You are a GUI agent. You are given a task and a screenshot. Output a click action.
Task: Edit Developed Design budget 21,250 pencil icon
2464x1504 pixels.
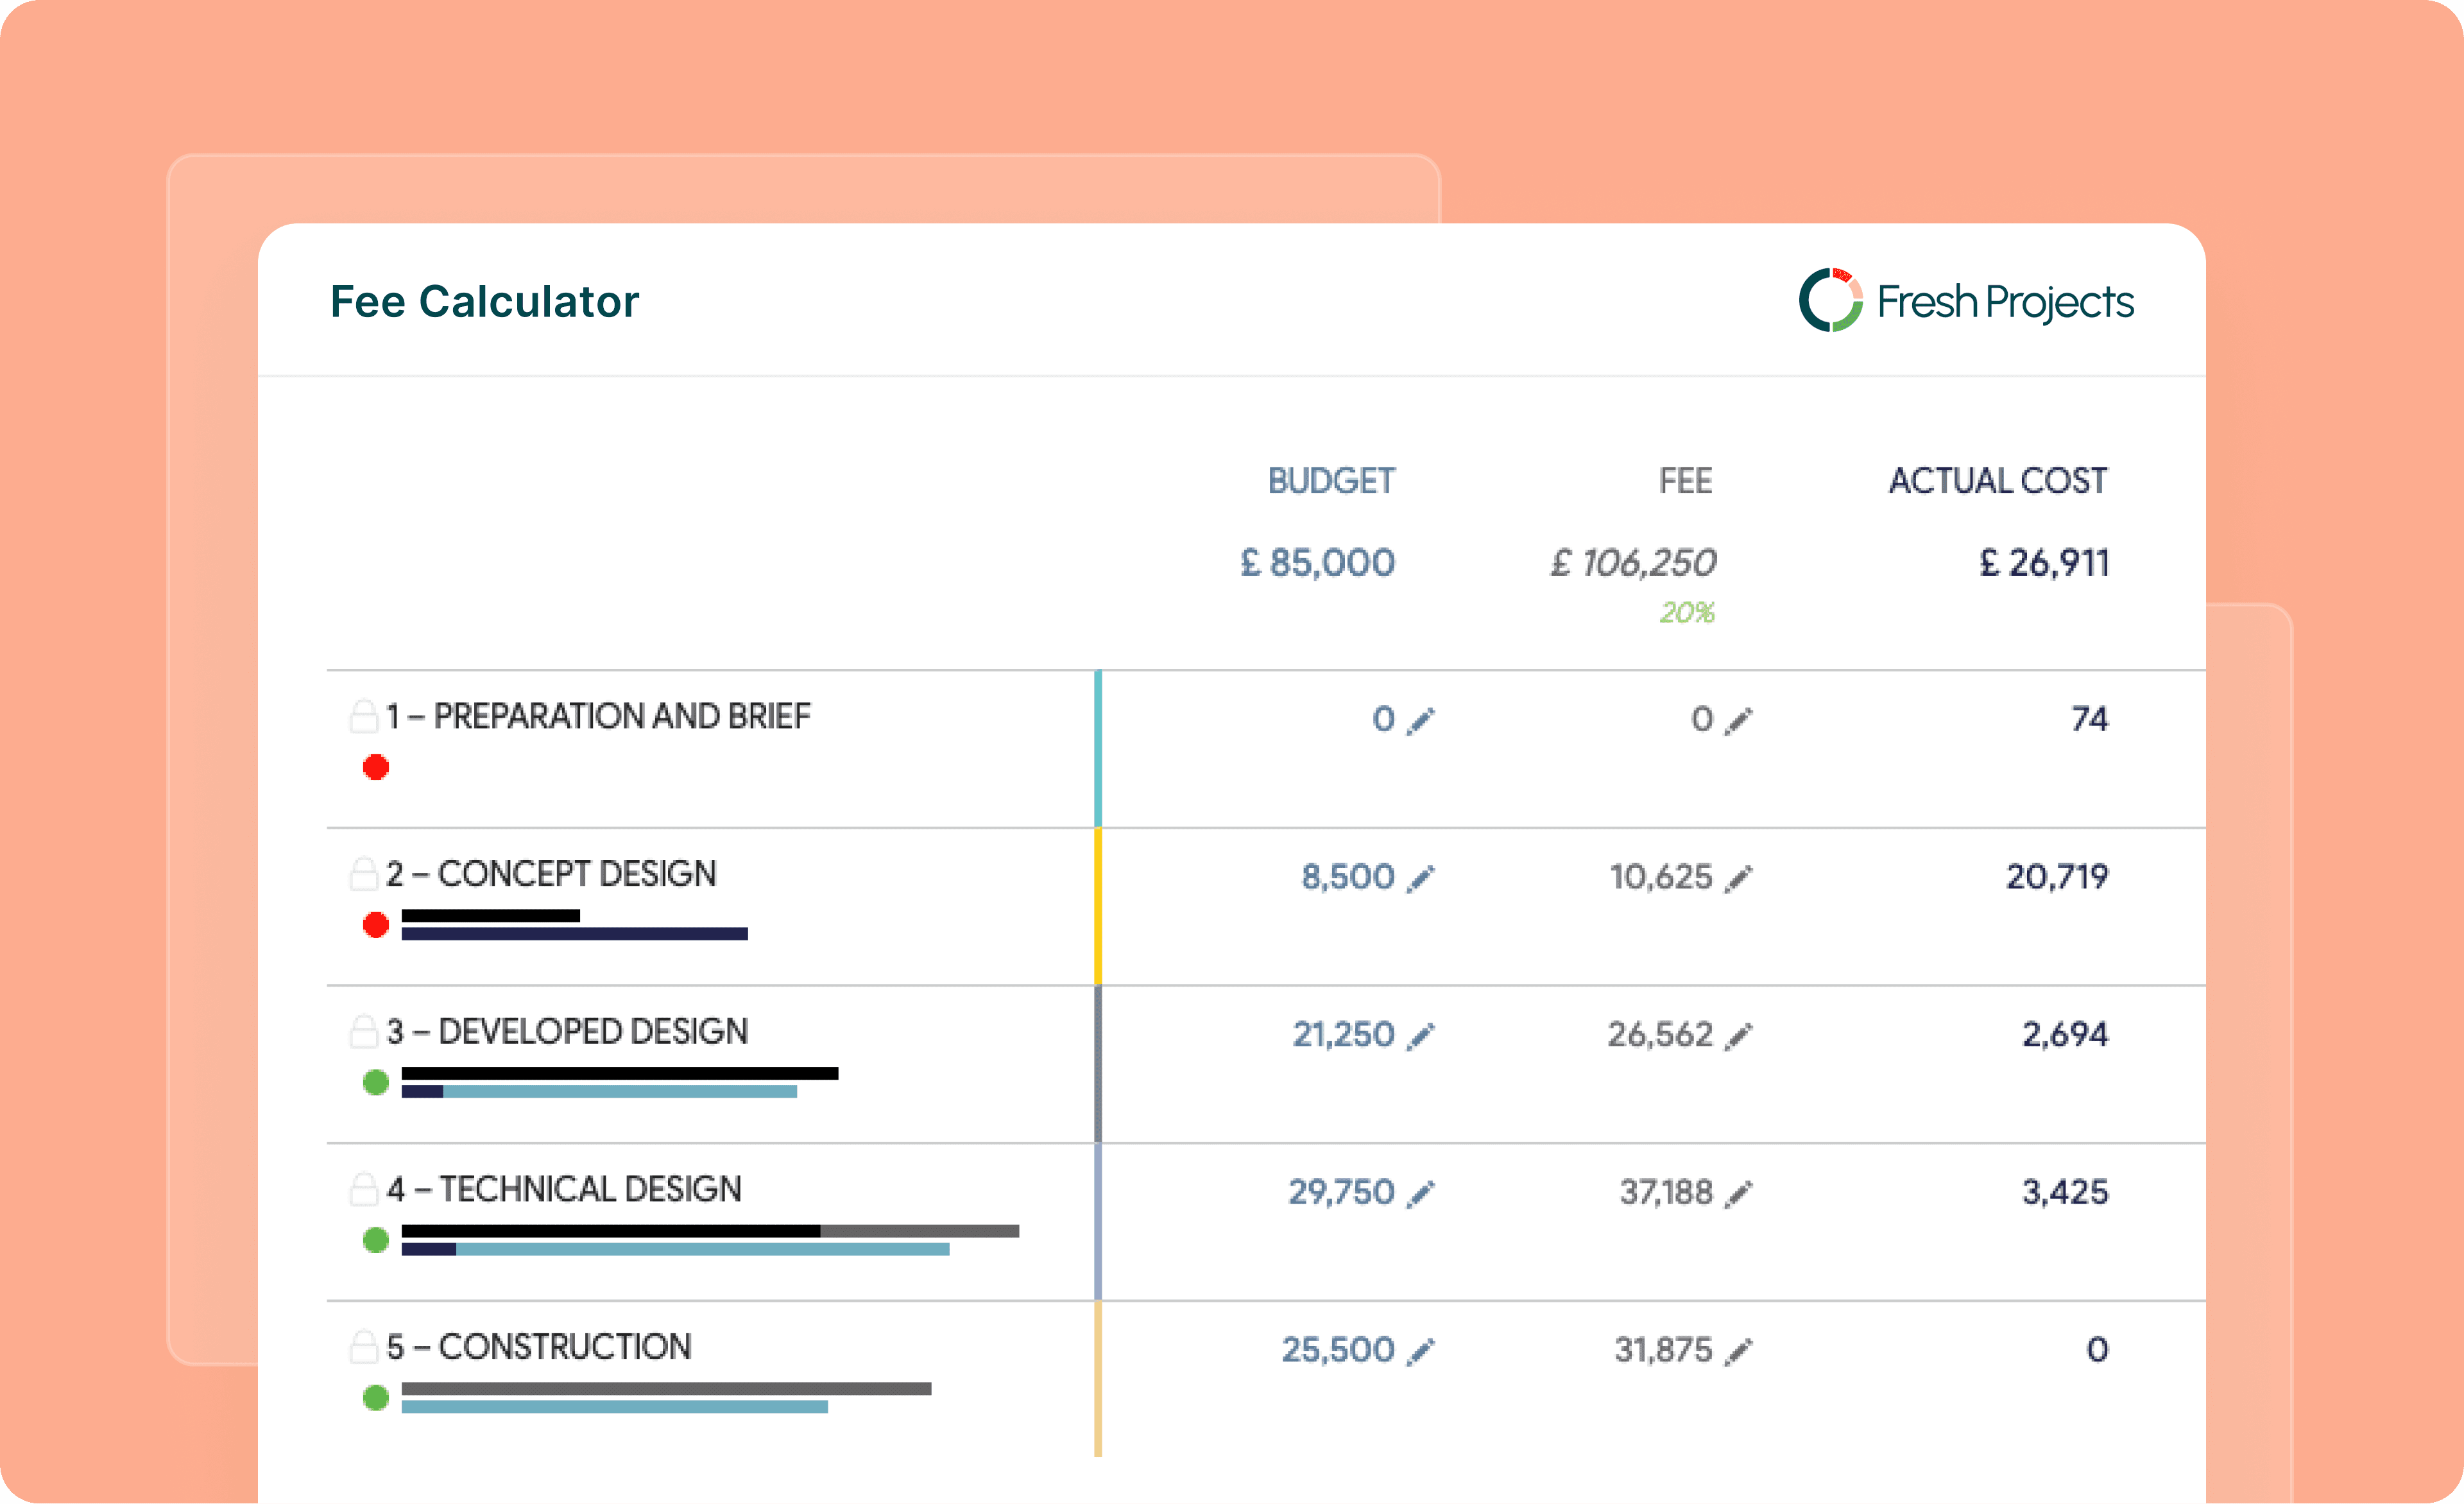point(1420,1037)
